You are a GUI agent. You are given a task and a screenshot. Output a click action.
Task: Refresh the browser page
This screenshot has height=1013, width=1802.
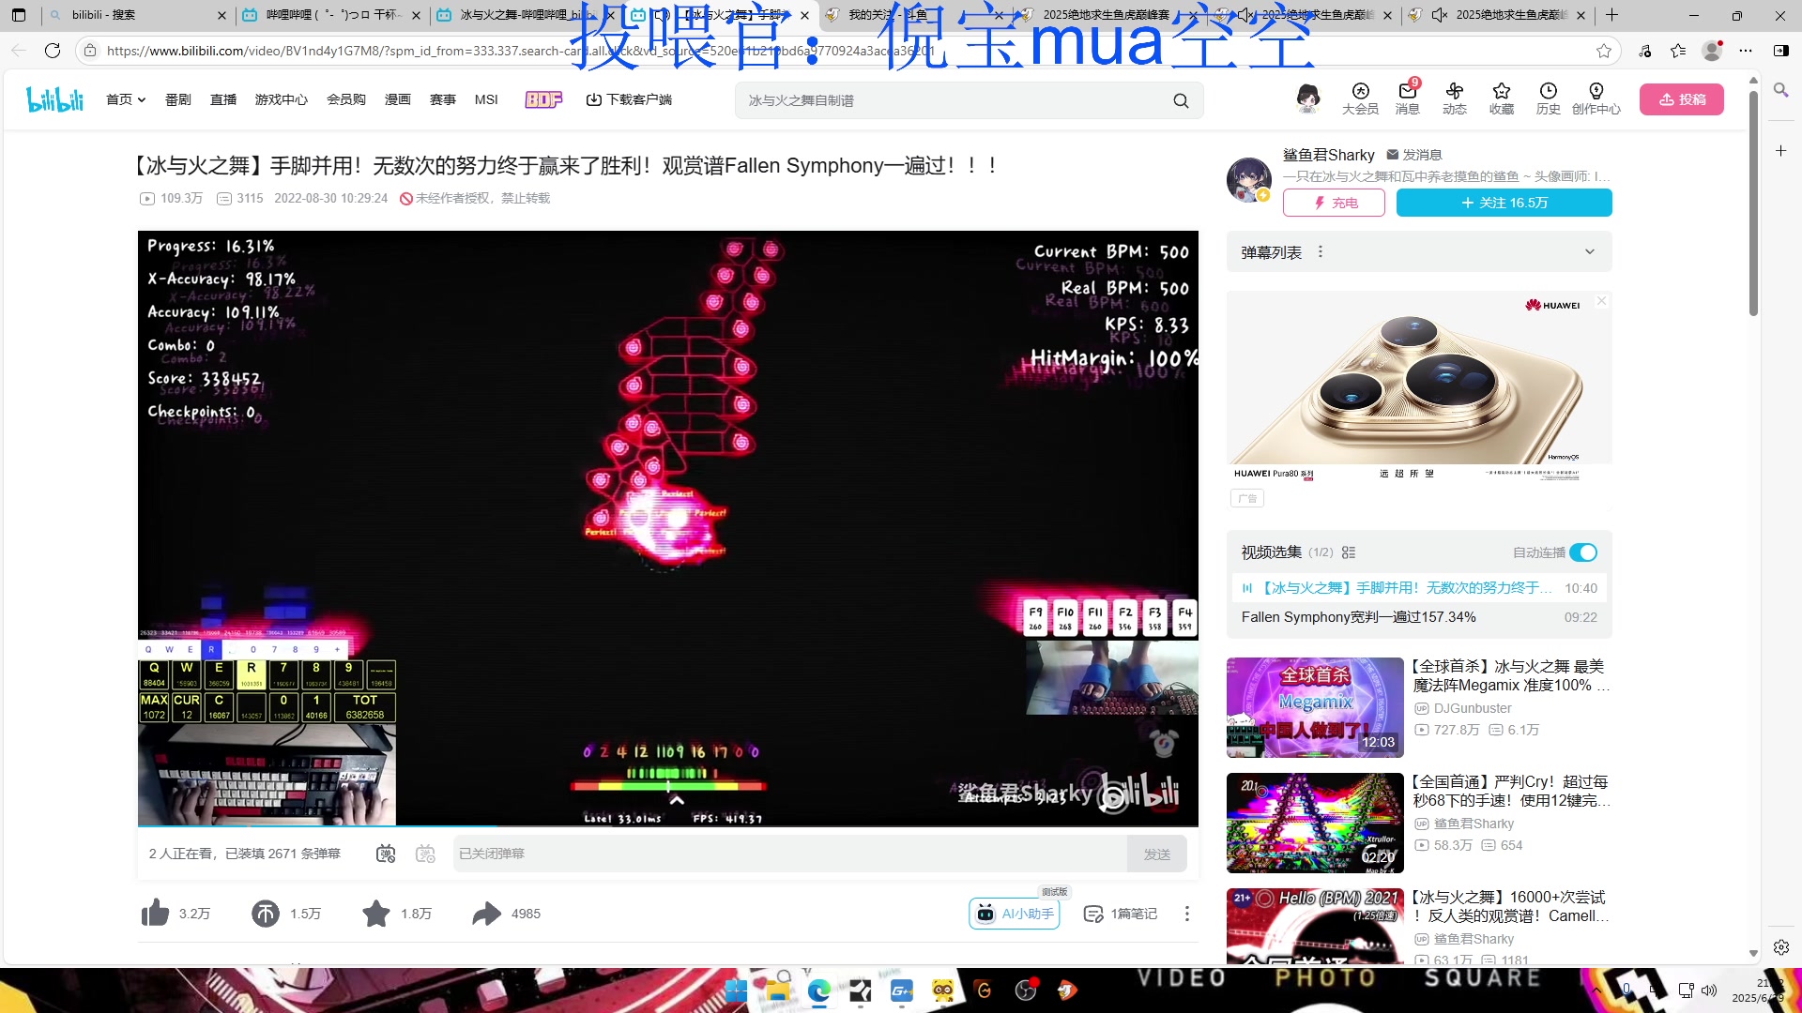(x=53, y=51)
